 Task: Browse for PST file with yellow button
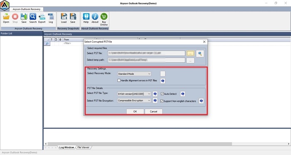[x=190, y=53]
